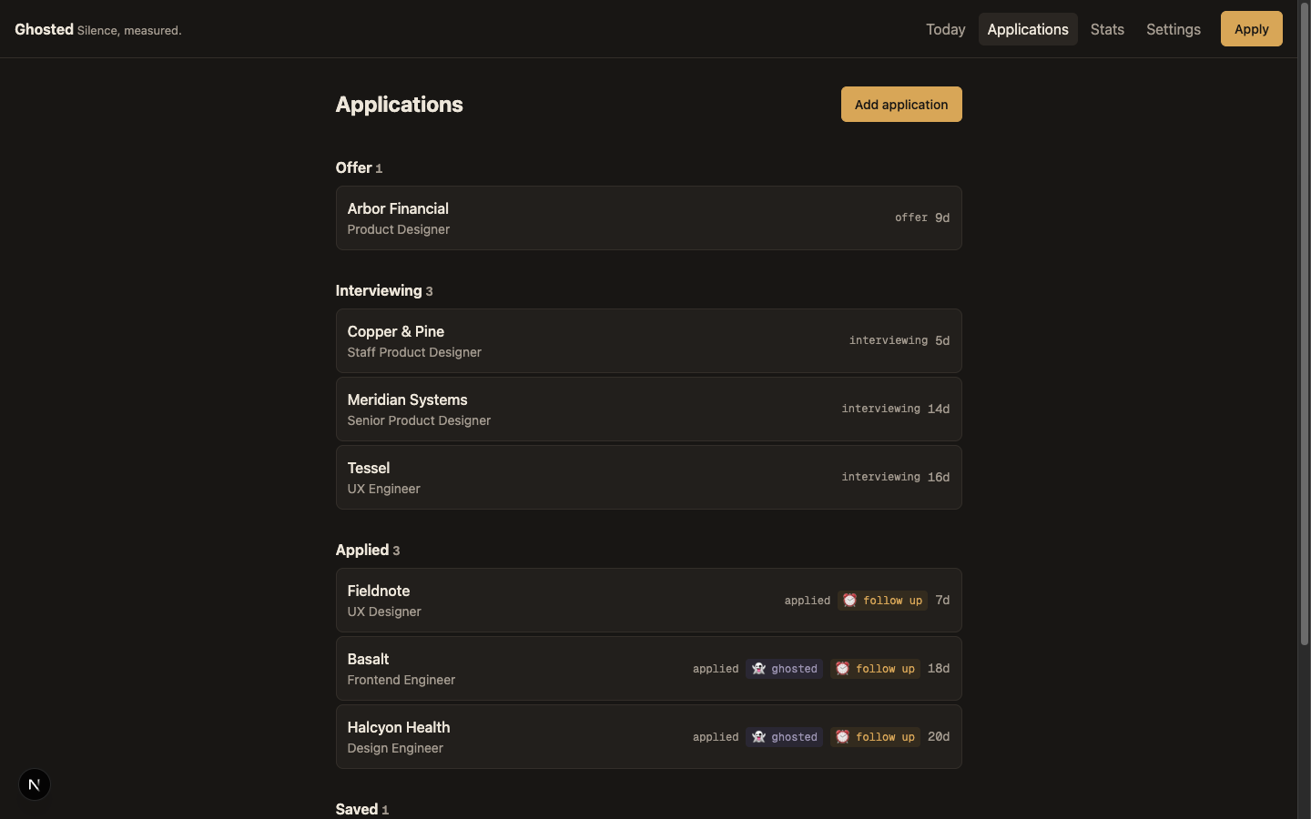Open the Copper & Pine application
Screen dimensions: 1311x819
coord(648,341)
